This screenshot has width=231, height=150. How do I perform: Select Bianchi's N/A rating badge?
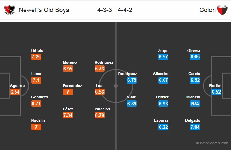(195, 104)
